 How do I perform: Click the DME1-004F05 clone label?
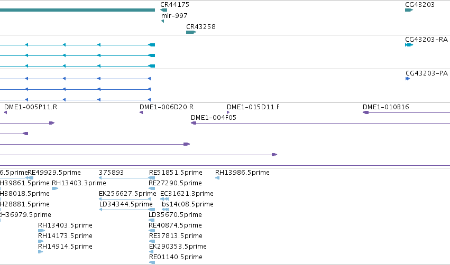[214, 118]
